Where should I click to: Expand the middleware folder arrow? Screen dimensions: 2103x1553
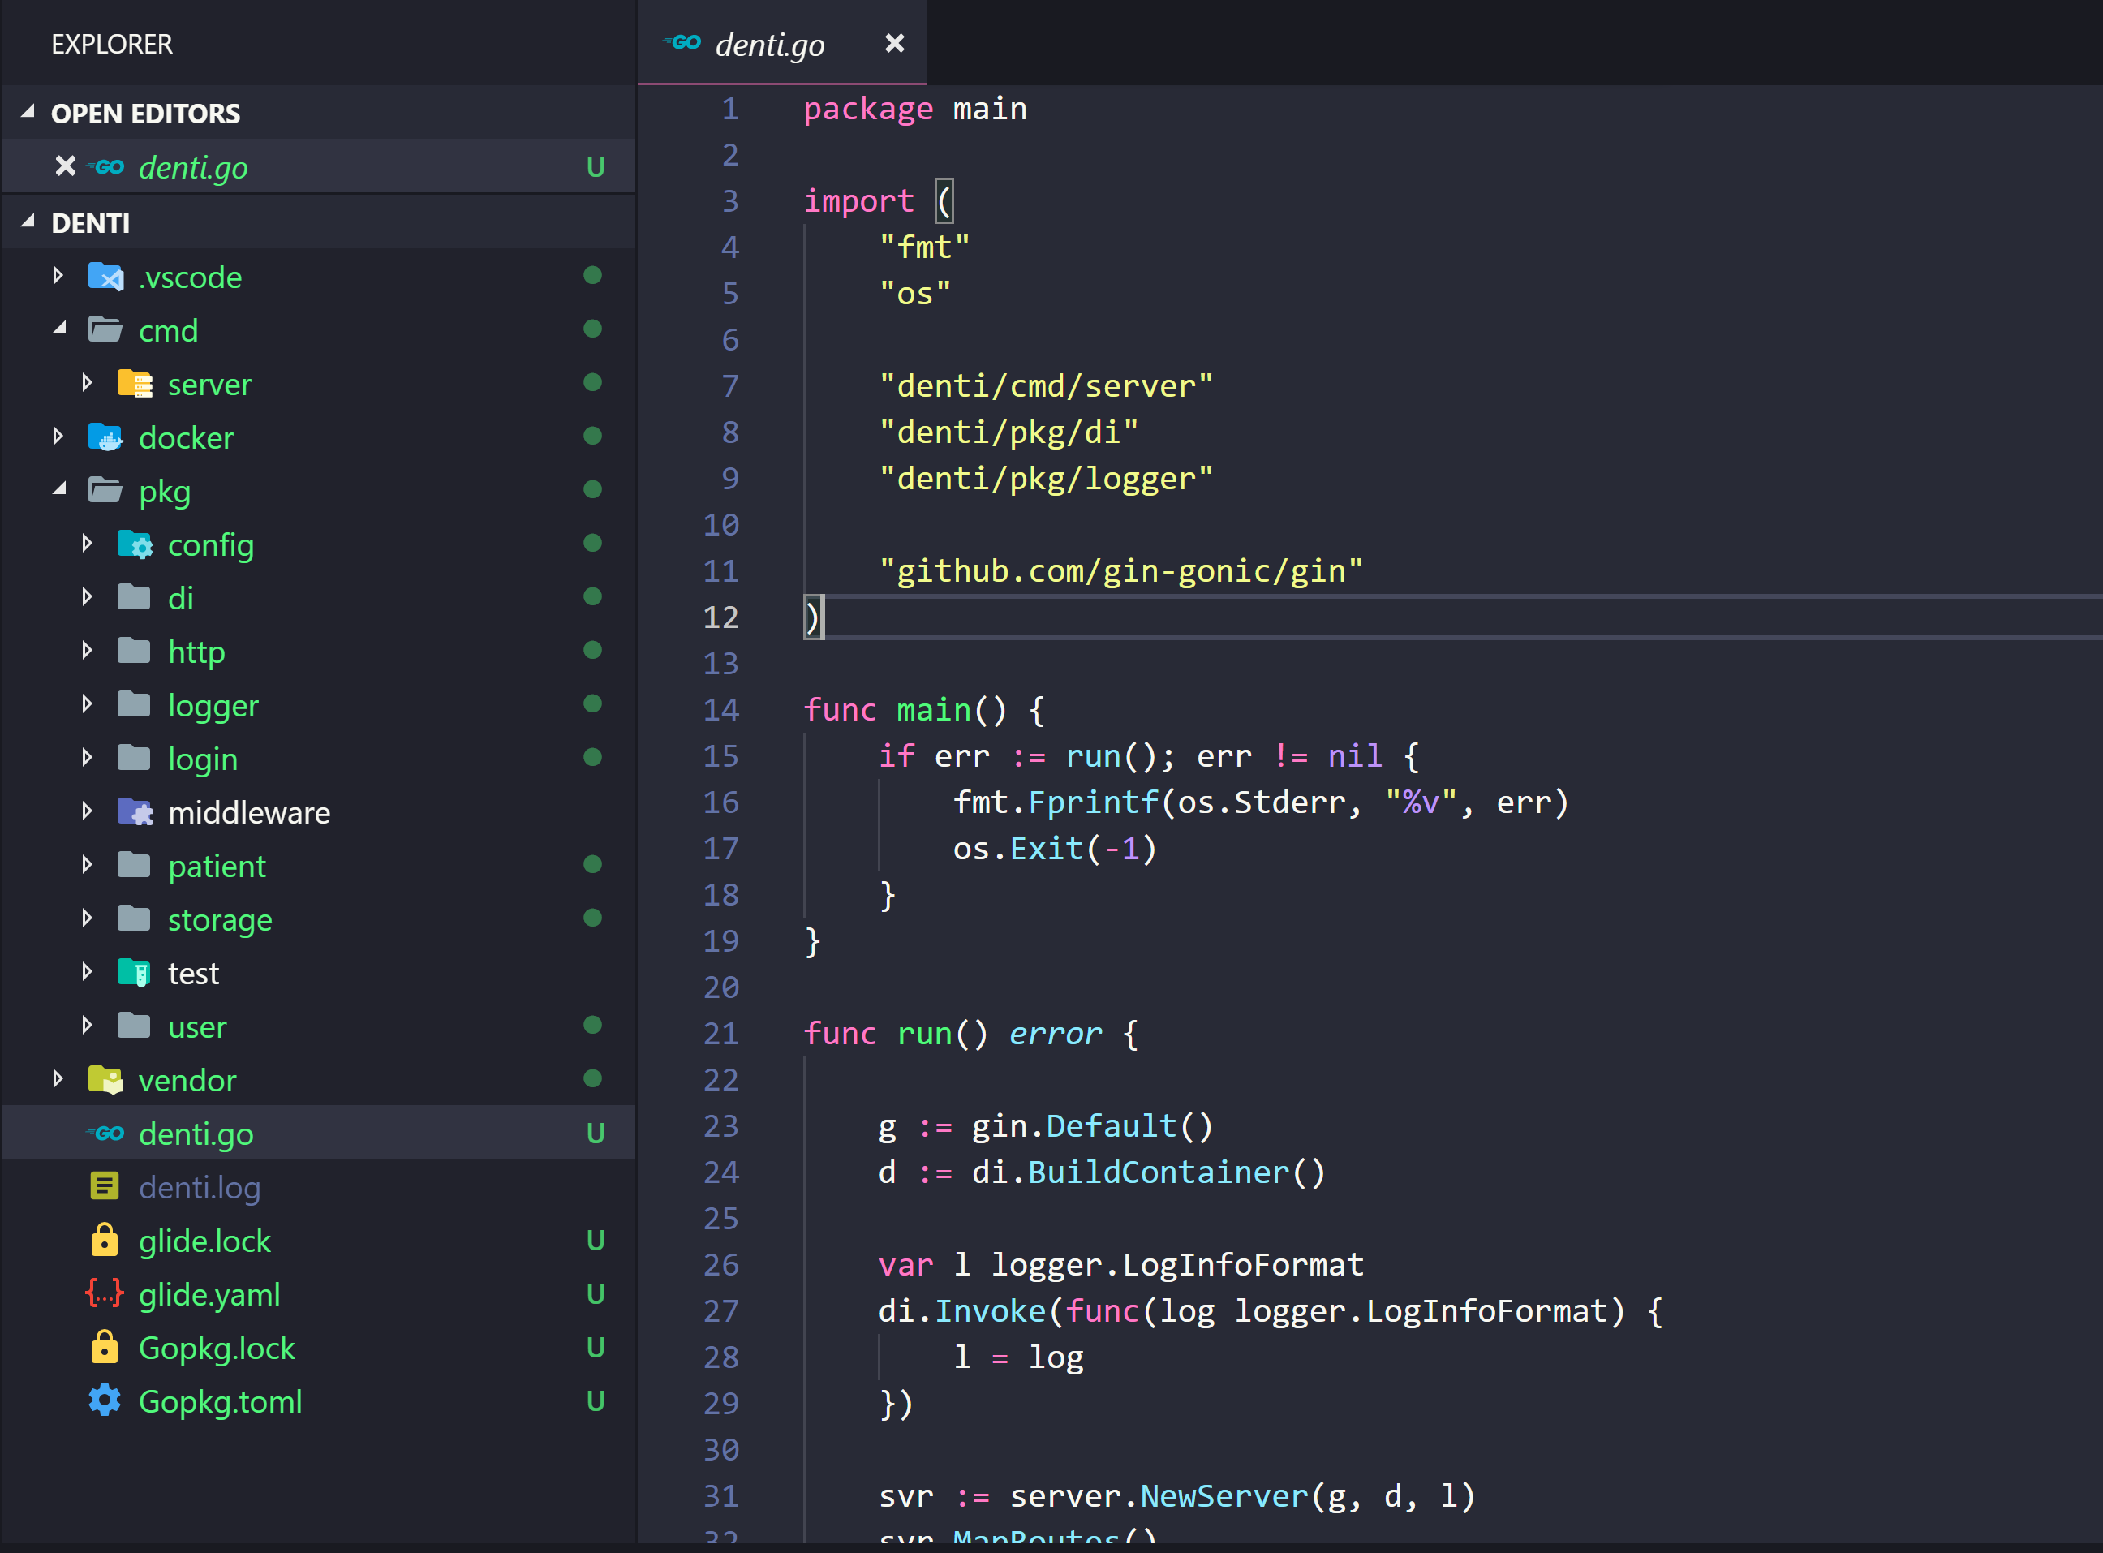coord(88,811)
